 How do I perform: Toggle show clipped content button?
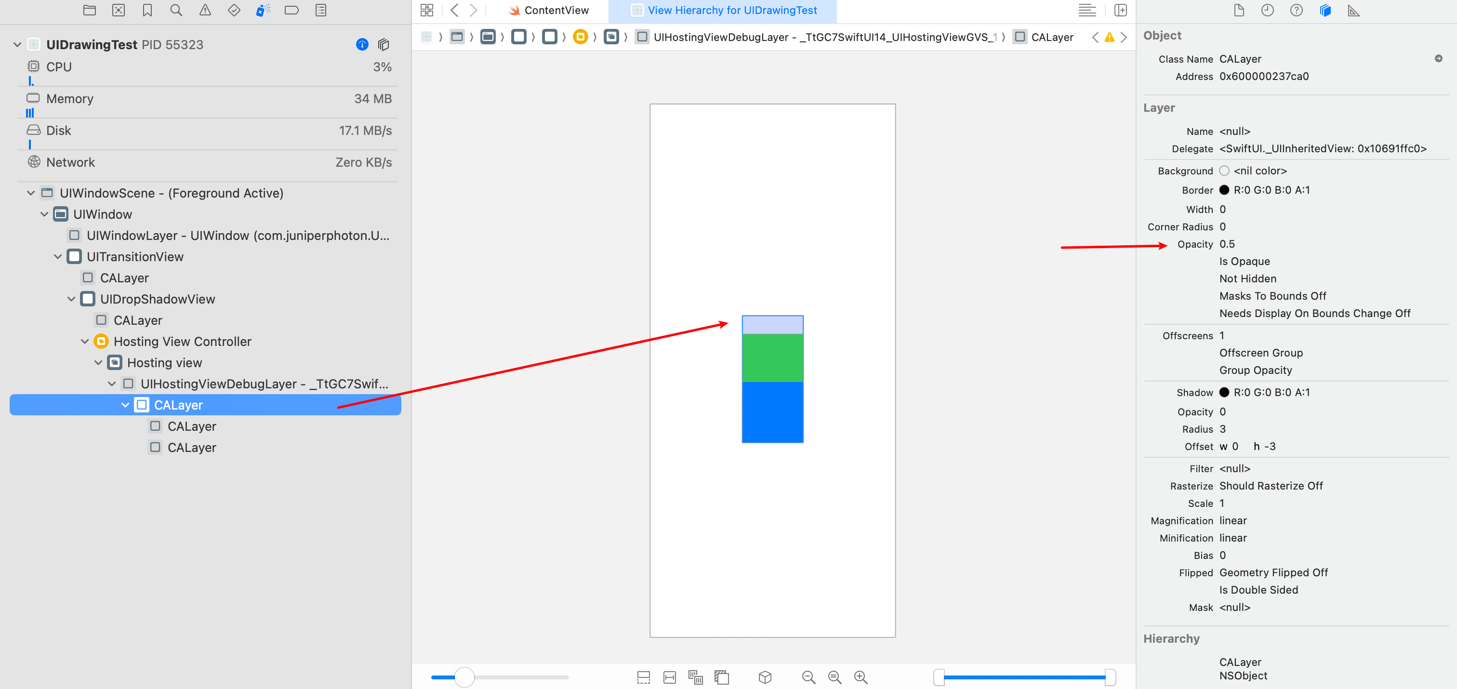pyautogui.click(x=643, y=677)
